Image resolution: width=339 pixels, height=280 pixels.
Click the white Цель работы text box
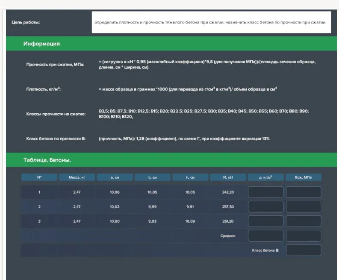(211, 22)
